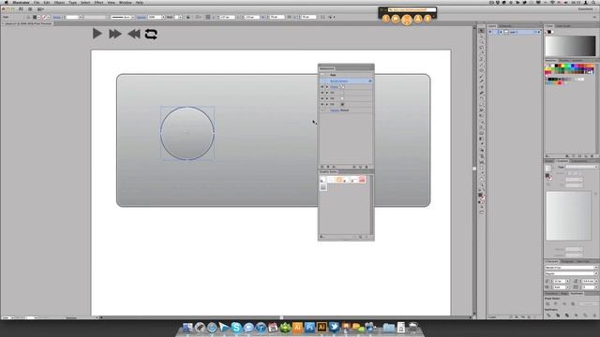This screenshot has width=600, height=337.
Task: Click red graphic style thumbnail
Action: pyautogui.click(x=362, y=180)
